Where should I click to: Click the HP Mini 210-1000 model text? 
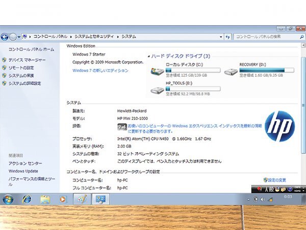[133, 119]
